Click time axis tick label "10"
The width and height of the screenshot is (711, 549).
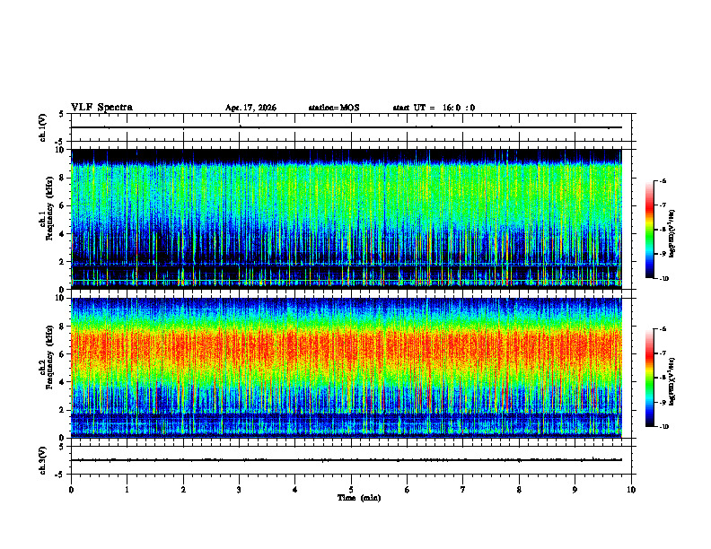tap(631, 490)
